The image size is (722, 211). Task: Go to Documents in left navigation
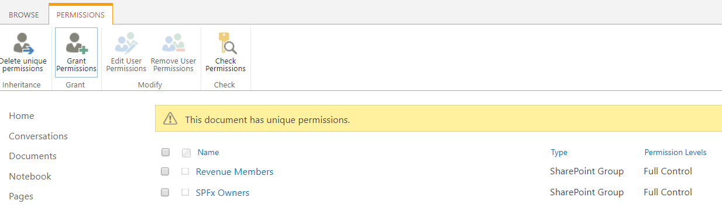point(33,156)
